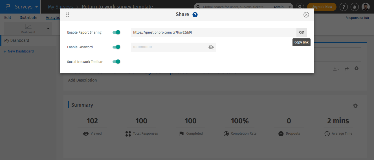This screenshot has height=160, width=374.
Task: Close the Share dialog
Action: pos(306,15)
